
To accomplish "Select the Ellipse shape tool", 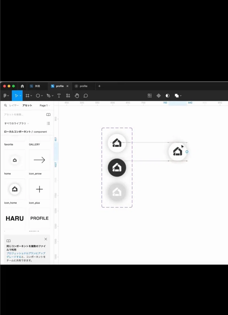I will pyautogui.click(x=38, y=96).
